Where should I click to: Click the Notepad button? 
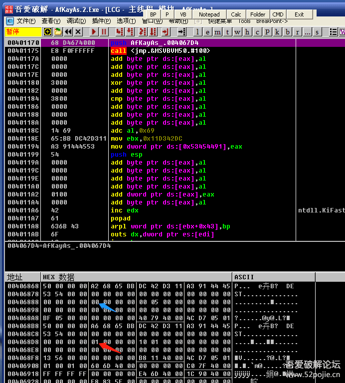[x=209, y=14]
